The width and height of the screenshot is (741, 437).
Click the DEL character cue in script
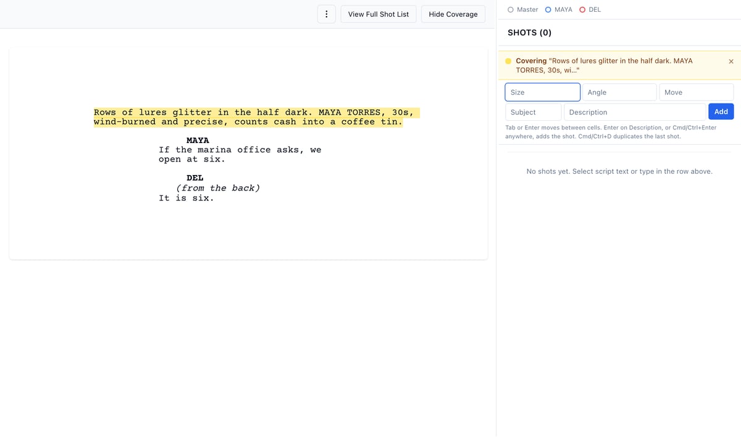pyautogui.click(x=195, y=178)
